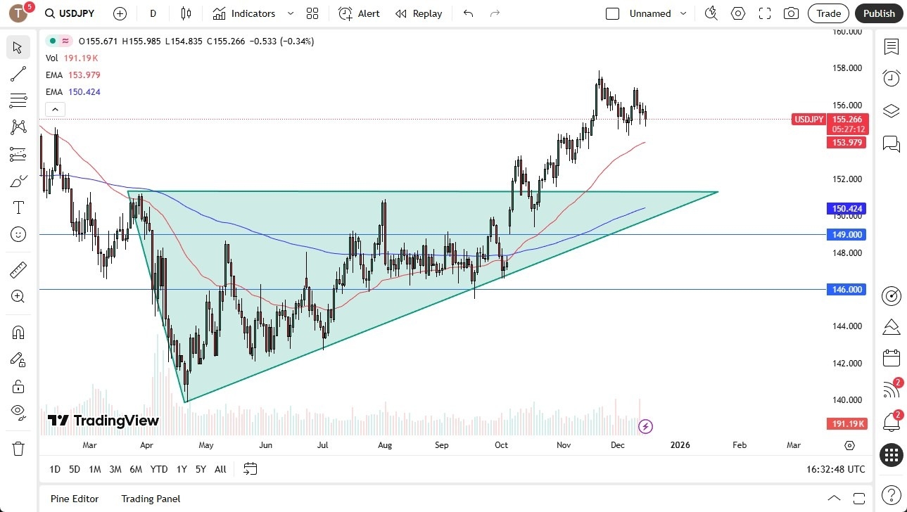Select the Trend Line drawing tool
The image size is (907, 512).
point(18,74)
